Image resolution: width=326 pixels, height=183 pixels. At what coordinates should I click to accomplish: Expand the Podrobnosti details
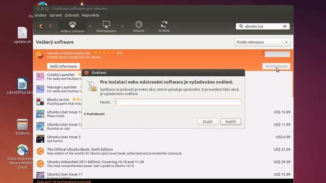[x=94, y=114]
